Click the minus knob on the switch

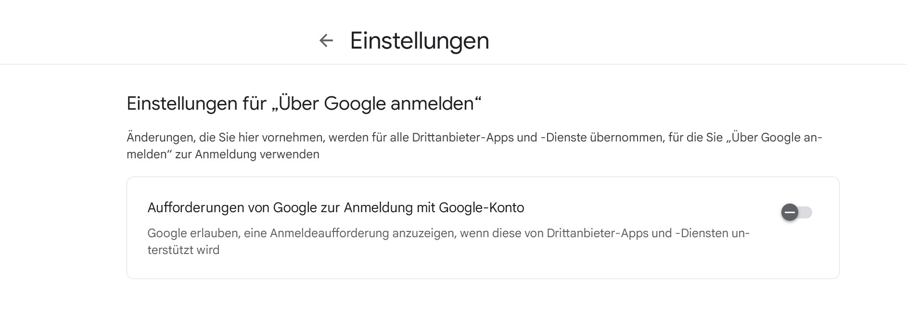coord(790,212)
